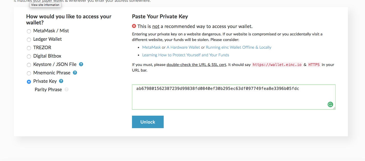
Task: Click inside the private key text area
Action: 234,97
